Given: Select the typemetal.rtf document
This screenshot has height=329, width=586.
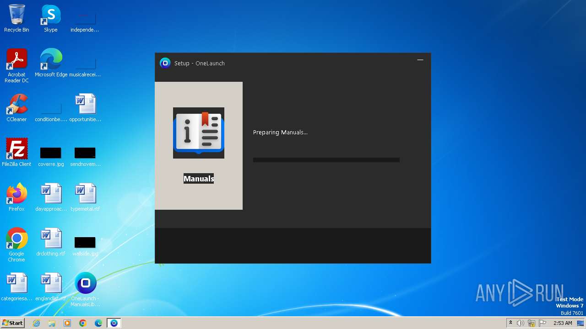Looking at the screenshot, I should coord(85,197).
